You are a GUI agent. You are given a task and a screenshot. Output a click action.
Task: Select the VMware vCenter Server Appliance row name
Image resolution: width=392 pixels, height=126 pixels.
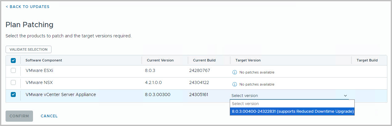coord(61,94)
